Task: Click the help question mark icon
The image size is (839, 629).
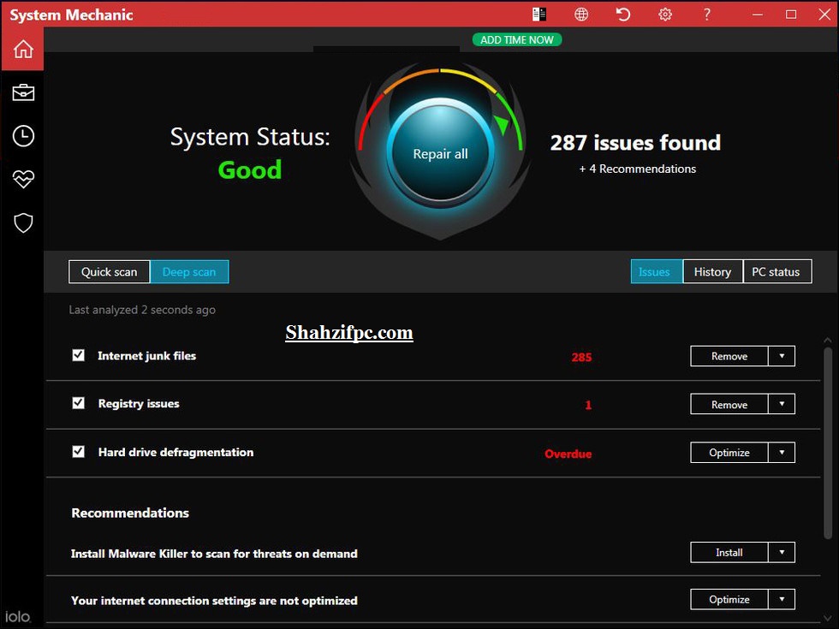Action: pyautogui.click(x=707, y=14)
